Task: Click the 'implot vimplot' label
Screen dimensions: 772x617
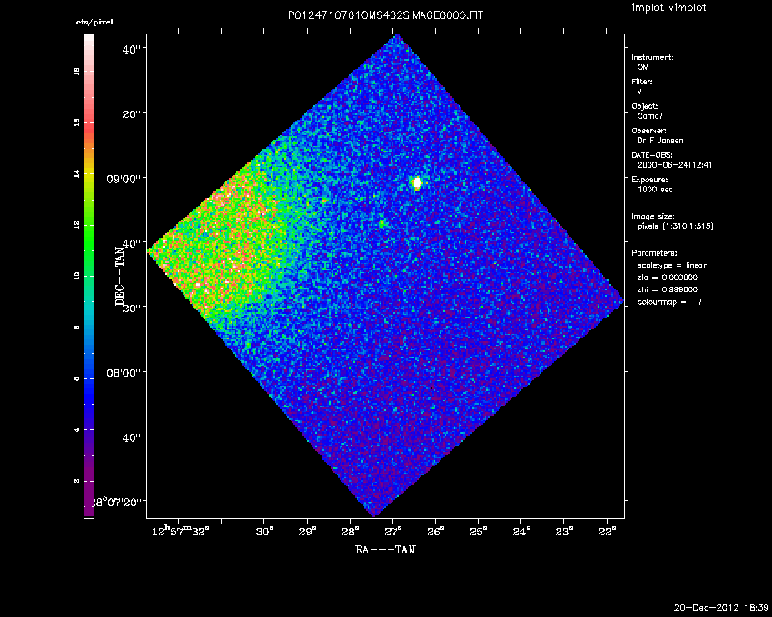Action: click(668, 8)
